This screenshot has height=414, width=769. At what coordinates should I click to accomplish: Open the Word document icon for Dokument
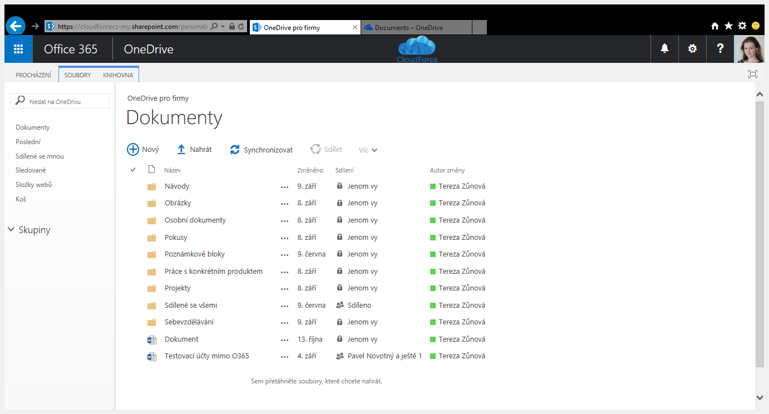point(151,339)
